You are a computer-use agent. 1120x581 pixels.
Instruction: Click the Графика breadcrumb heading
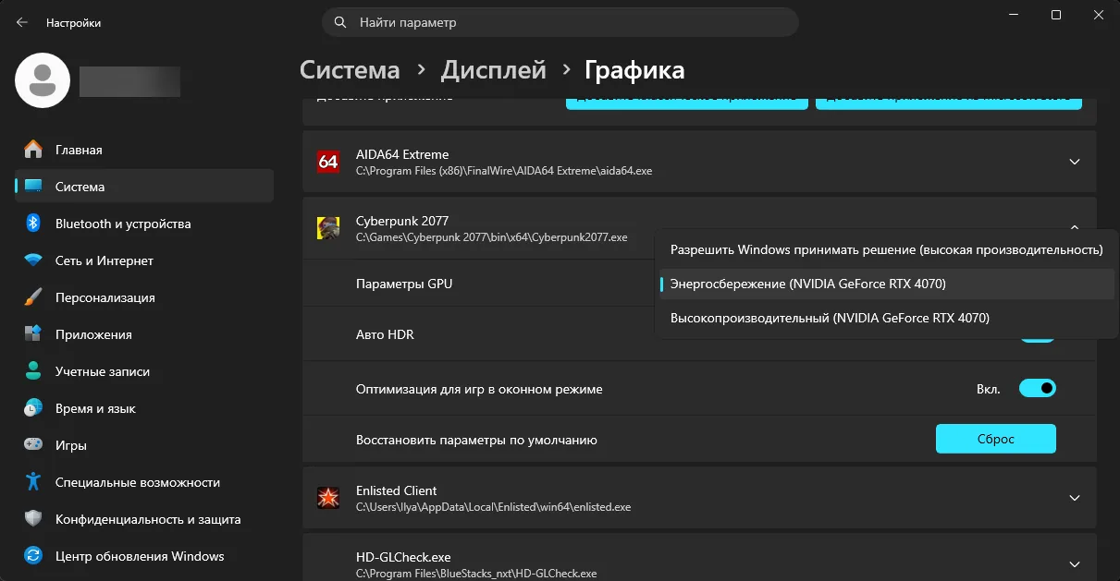(634, 70)
